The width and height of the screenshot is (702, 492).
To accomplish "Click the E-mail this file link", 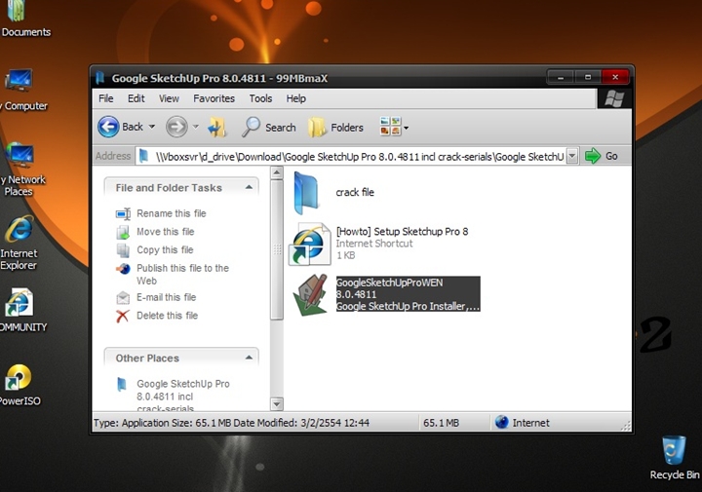I will [166, 297].
